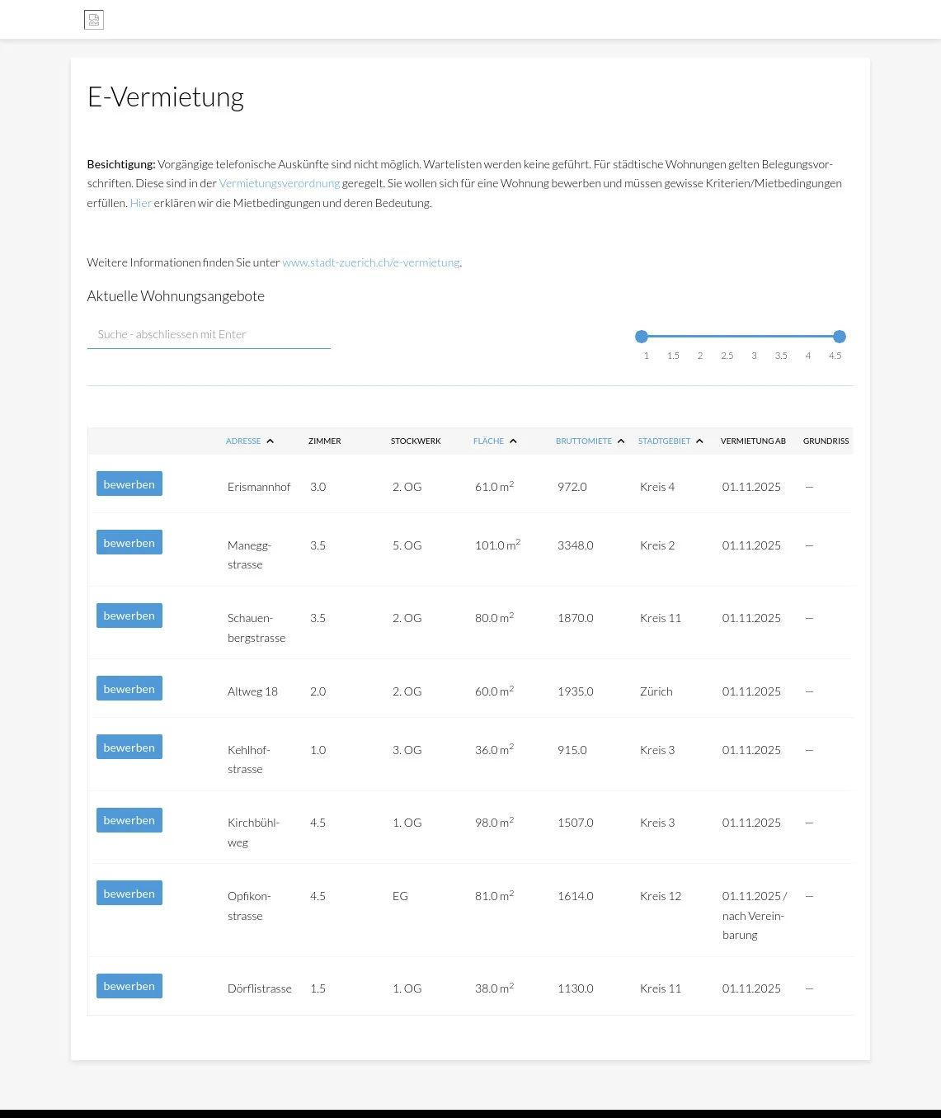Apply for the Opfikonstrasse apartment
This screenshot has height=1118, width=941.
tap(129, 894)
